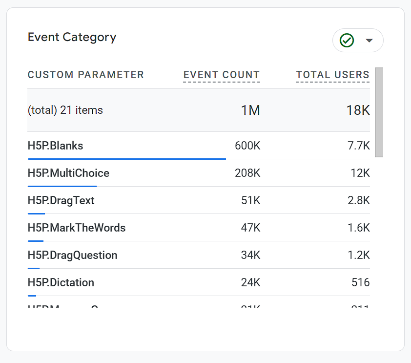The image size is (411, 363).
Task: Select the H5P.DragText entry
Action: point(61,200)
